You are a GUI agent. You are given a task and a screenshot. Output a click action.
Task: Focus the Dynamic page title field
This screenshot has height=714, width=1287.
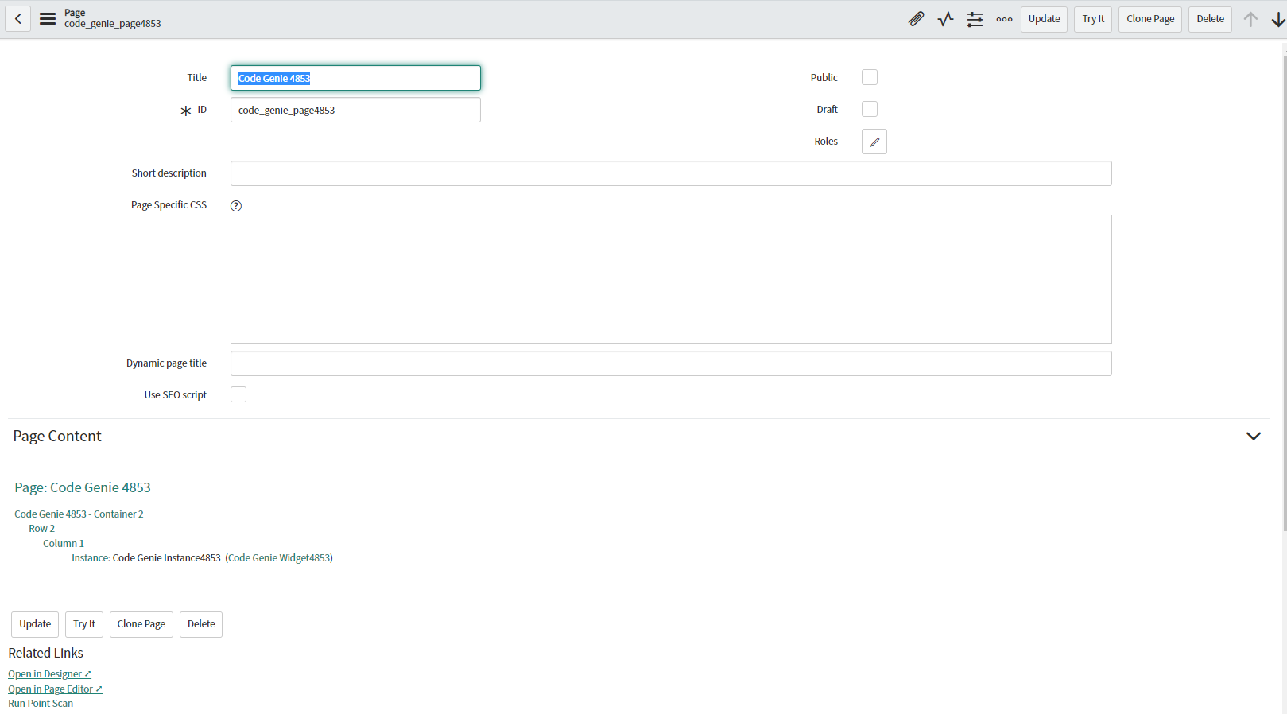[671, 363]
